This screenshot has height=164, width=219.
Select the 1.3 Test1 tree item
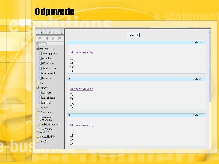(46, 103)
